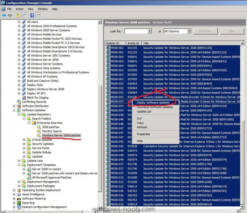Expand the Update Lists node
The height and width of the screenshot is (213, 247).
19,161
